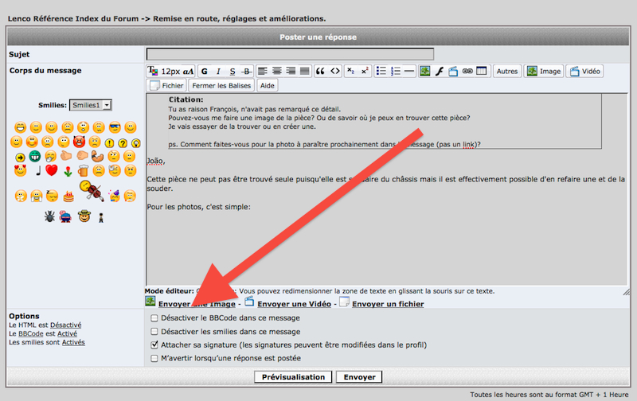Insert a horizontal line

click(409, 71)
